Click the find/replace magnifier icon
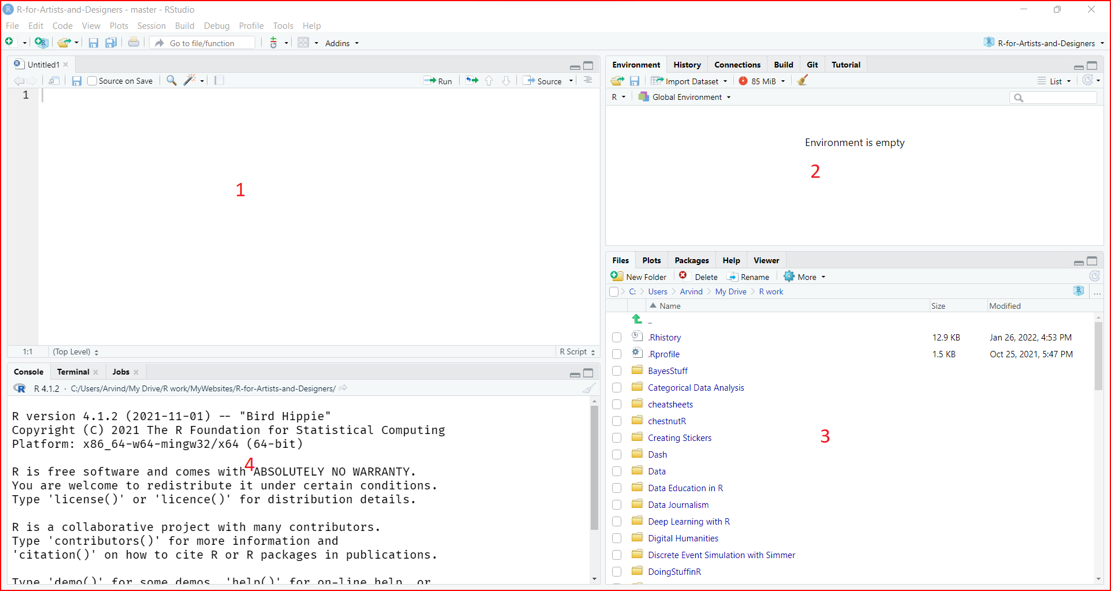The image size is (1111, 591). point(172,81)
